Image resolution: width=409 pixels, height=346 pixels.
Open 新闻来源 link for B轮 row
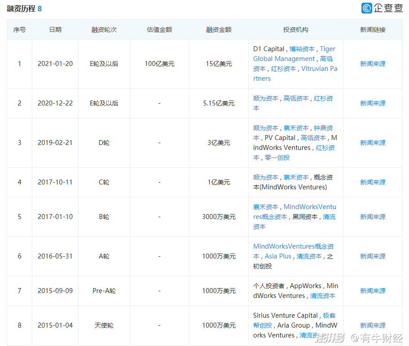click(373, 217)
